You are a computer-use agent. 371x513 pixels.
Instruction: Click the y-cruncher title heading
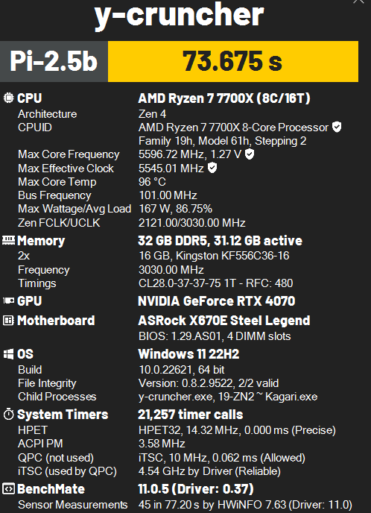[179, 14]
